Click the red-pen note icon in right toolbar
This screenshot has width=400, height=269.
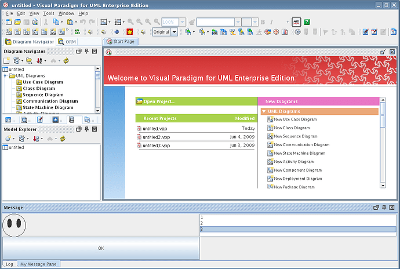click(374, 32)
